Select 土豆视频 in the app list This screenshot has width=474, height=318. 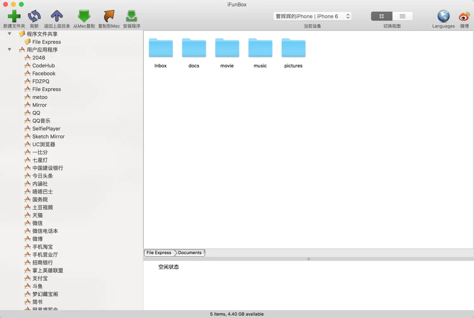point(39,207)
